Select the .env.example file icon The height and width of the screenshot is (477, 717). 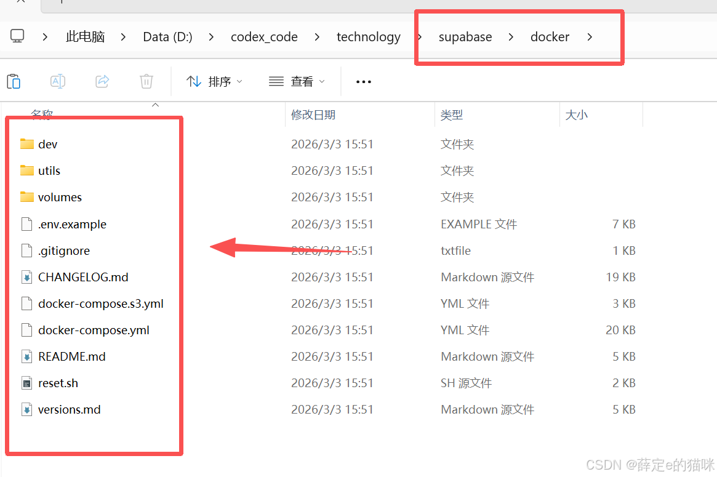pyautogui.click(x=27, y=224)
